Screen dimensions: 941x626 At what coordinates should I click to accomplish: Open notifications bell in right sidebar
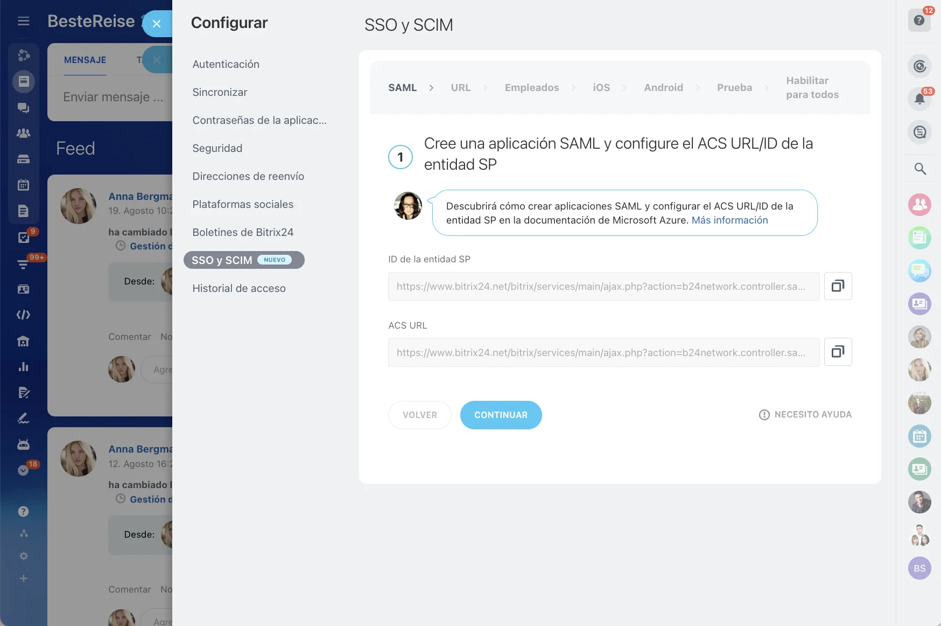[919, 99]
